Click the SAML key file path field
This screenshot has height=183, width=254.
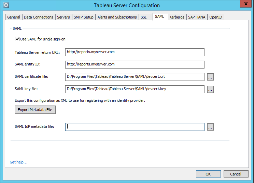coord(135,89)
